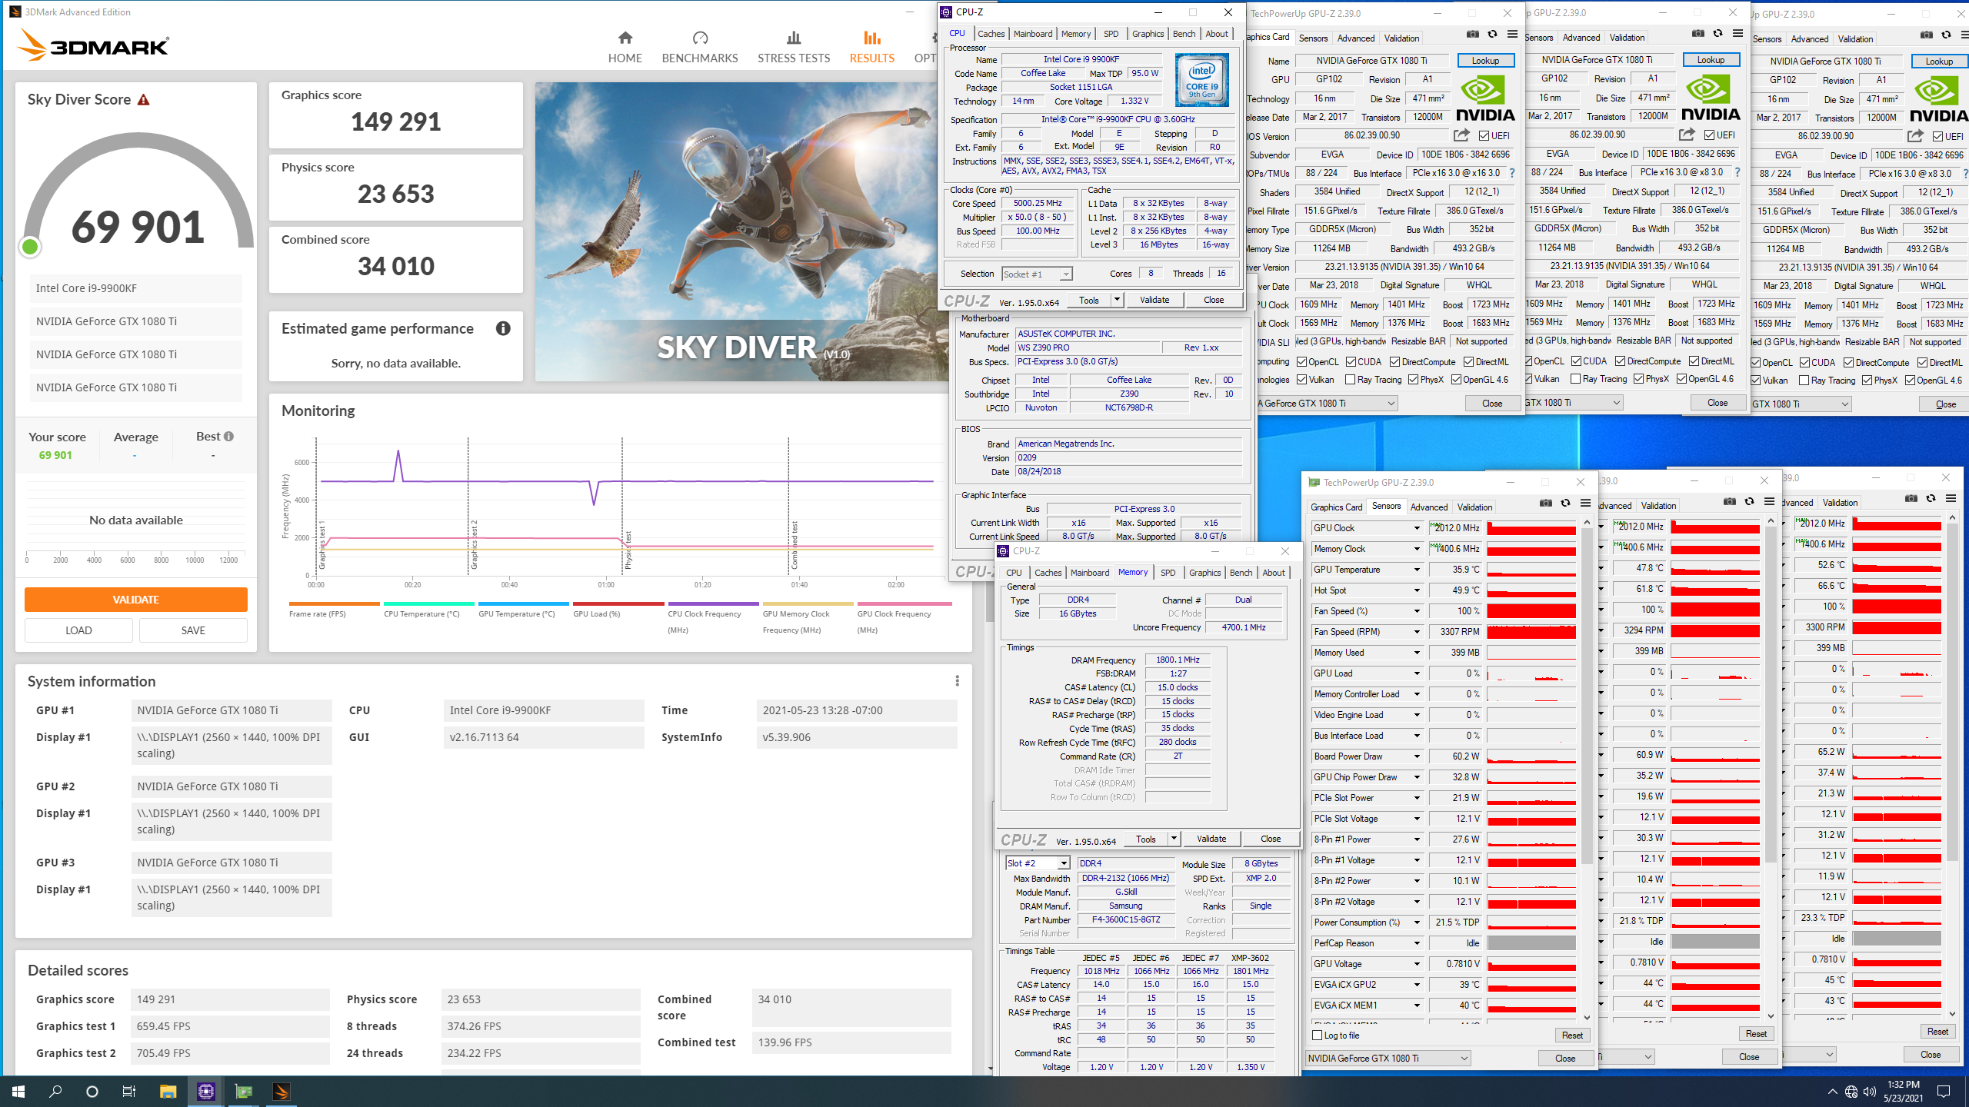This screenshot has height=1107, width=1969.
Task: Open File Explorer from the taskbar
Action: tap(168, 1092)
